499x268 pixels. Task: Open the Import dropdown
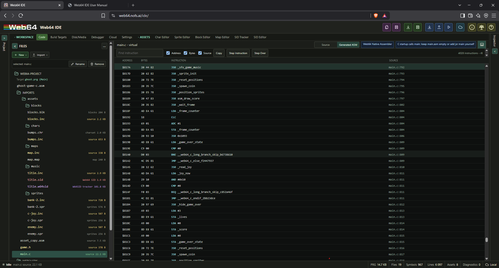pyautogui.click(x=40, y=55)
